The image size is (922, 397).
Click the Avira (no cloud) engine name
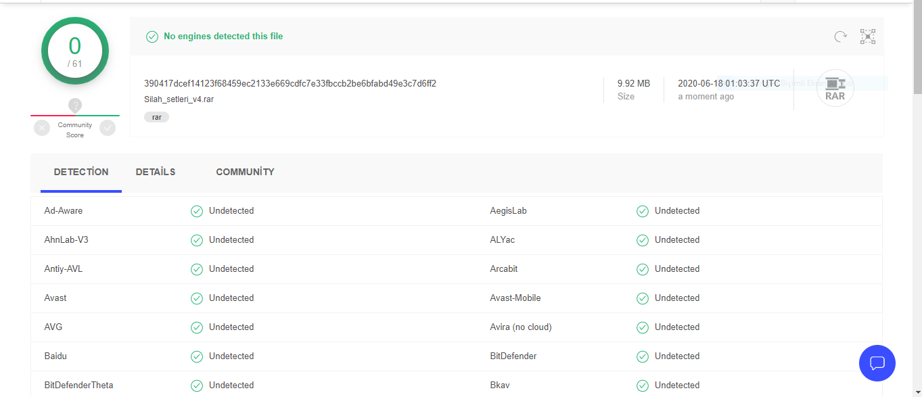pyautogui.click(x=521, y=327)
